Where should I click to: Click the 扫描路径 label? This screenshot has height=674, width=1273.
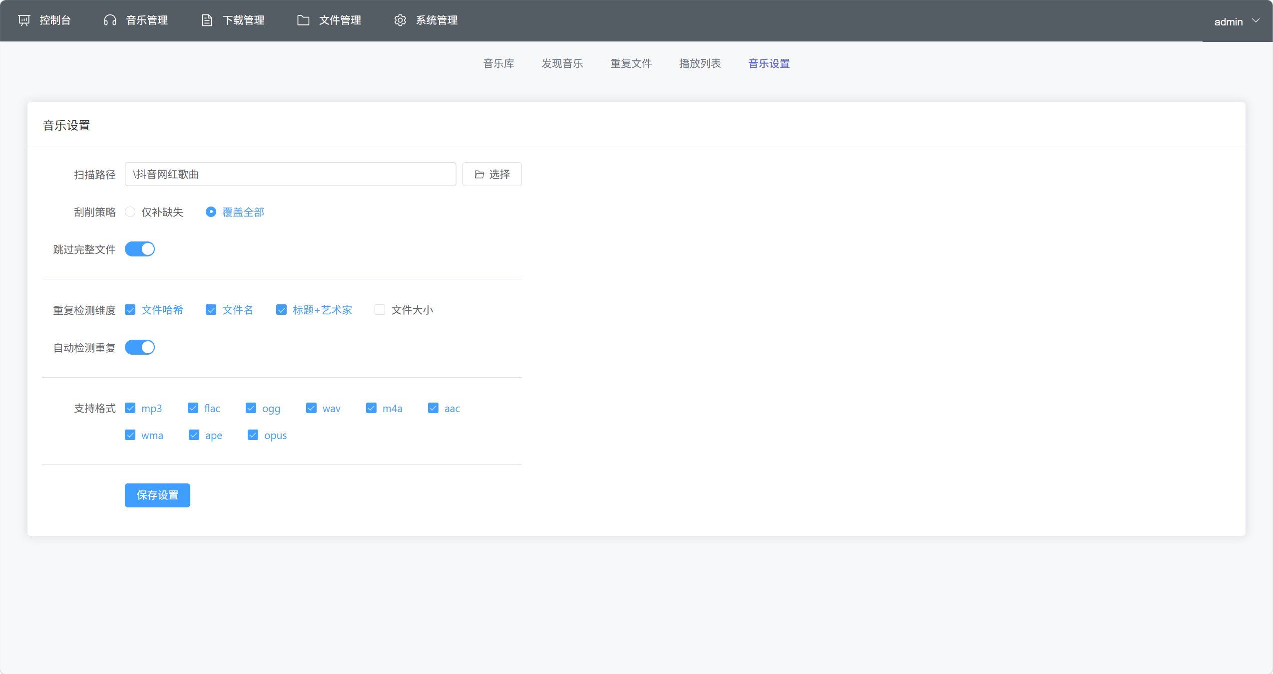[95, 175]
